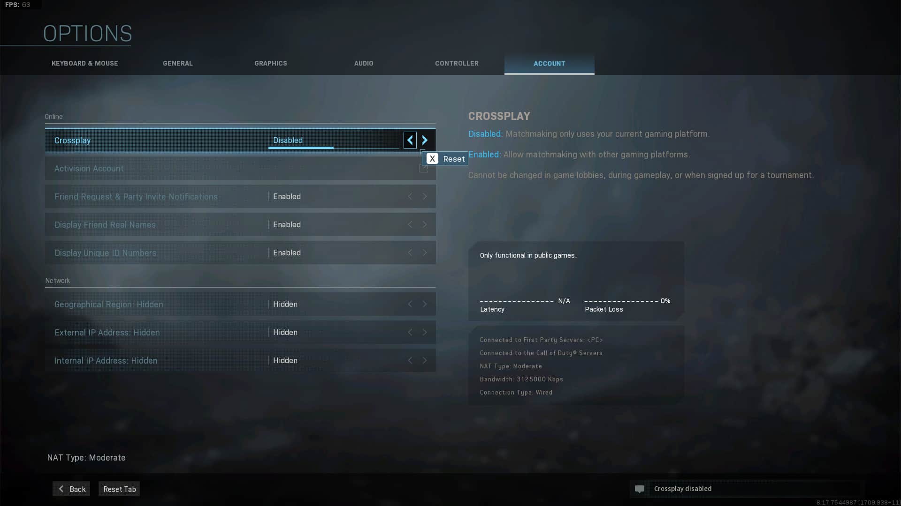Image resolution: width=901 pixels, height=506 pixels.
Task: Click left chevron on Friend Request Notifications
Action: coord(410,196)
